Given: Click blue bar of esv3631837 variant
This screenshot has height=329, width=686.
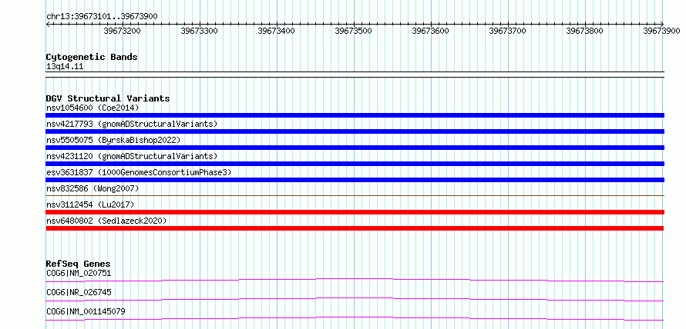Looking at the screenshot, I should tap(355, 180).
